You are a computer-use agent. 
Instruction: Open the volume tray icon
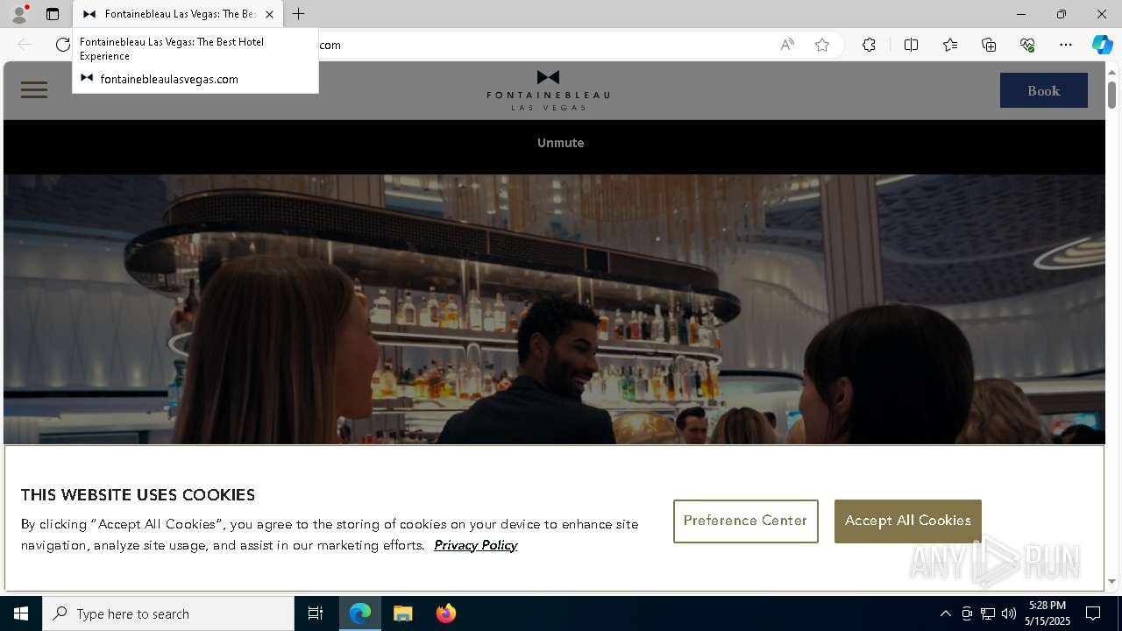[x=1009, y=613]
